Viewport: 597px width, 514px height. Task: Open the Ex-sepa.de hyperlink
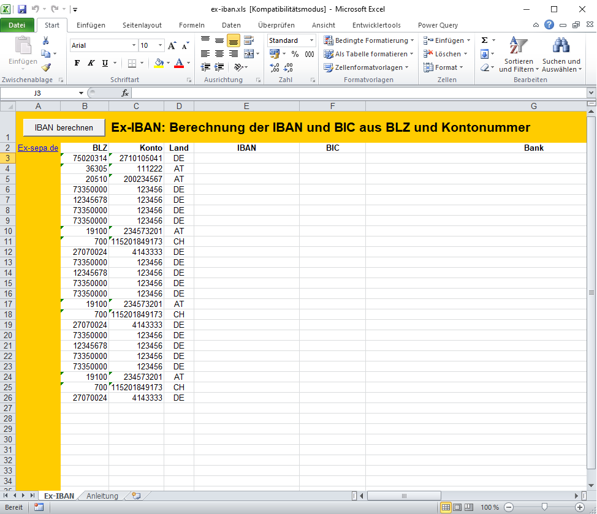38,148
